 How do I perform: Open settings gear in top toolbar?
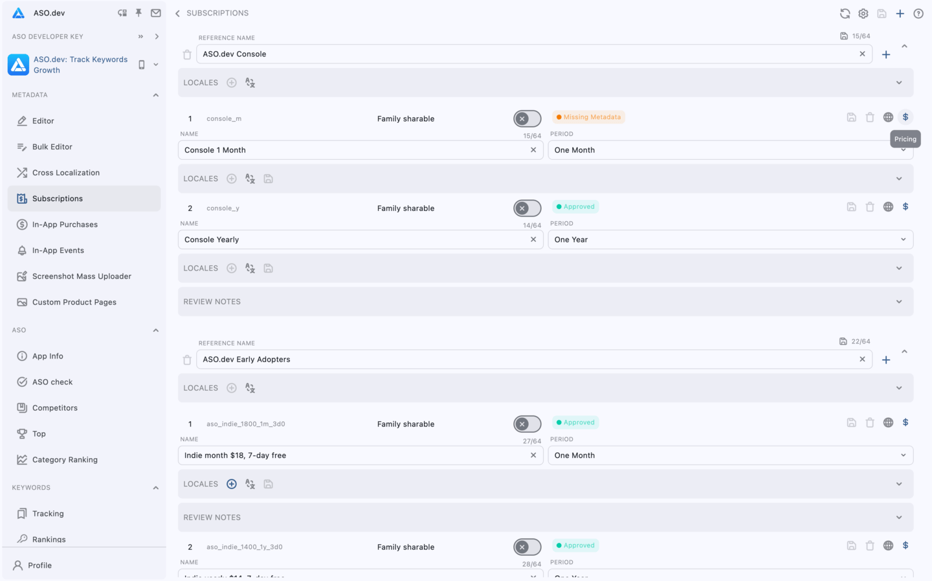pyautogui.click(x=863, y=14)
